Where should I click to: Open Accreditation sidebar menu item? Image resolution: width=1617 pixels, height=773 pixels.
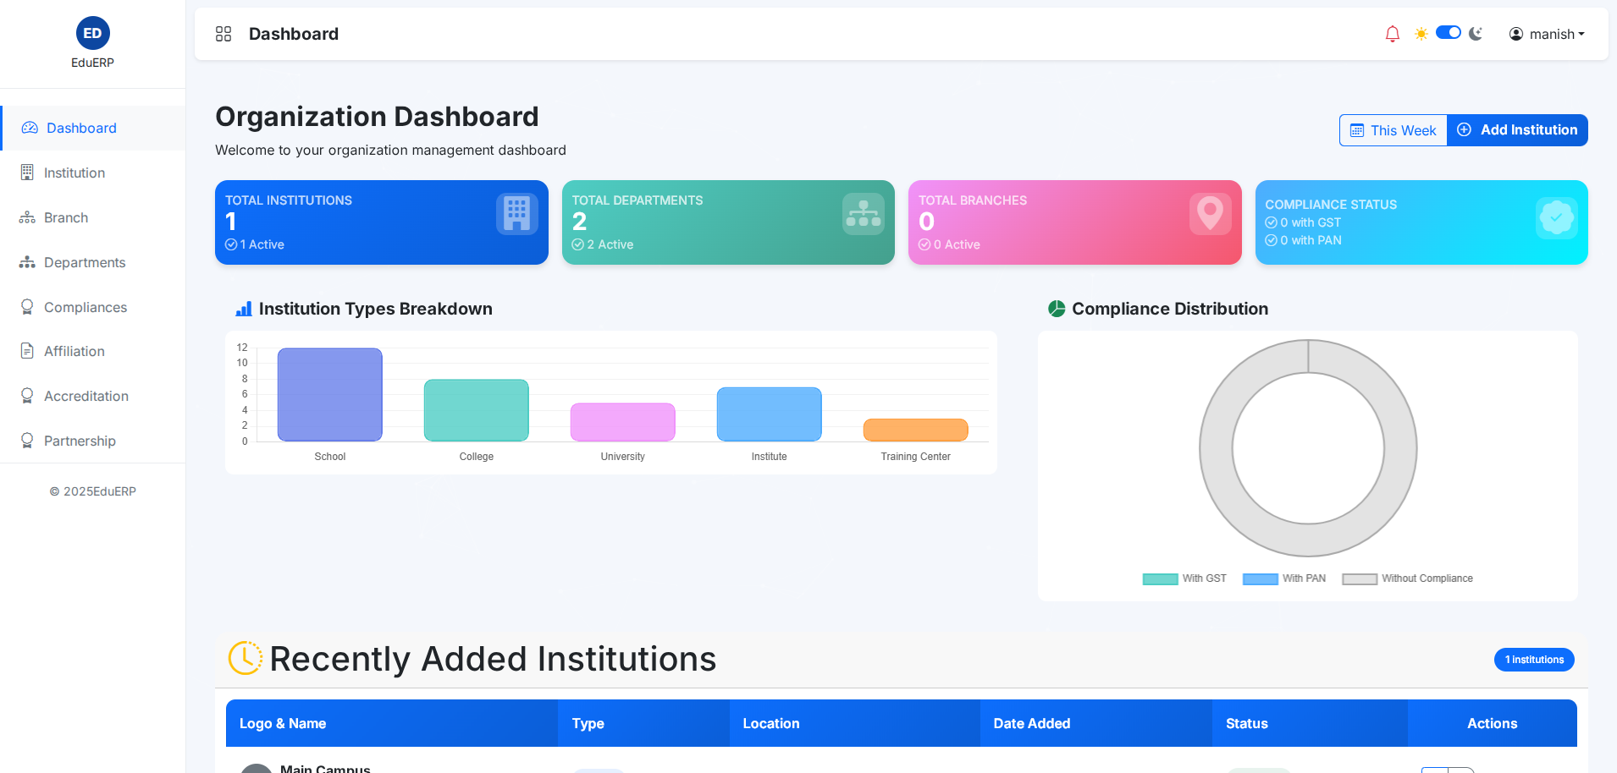86,396
